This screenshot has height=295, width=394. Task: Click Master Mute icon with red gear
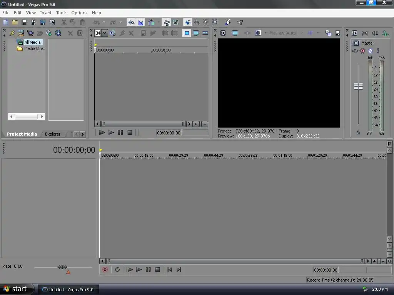[x=362, y=51]
